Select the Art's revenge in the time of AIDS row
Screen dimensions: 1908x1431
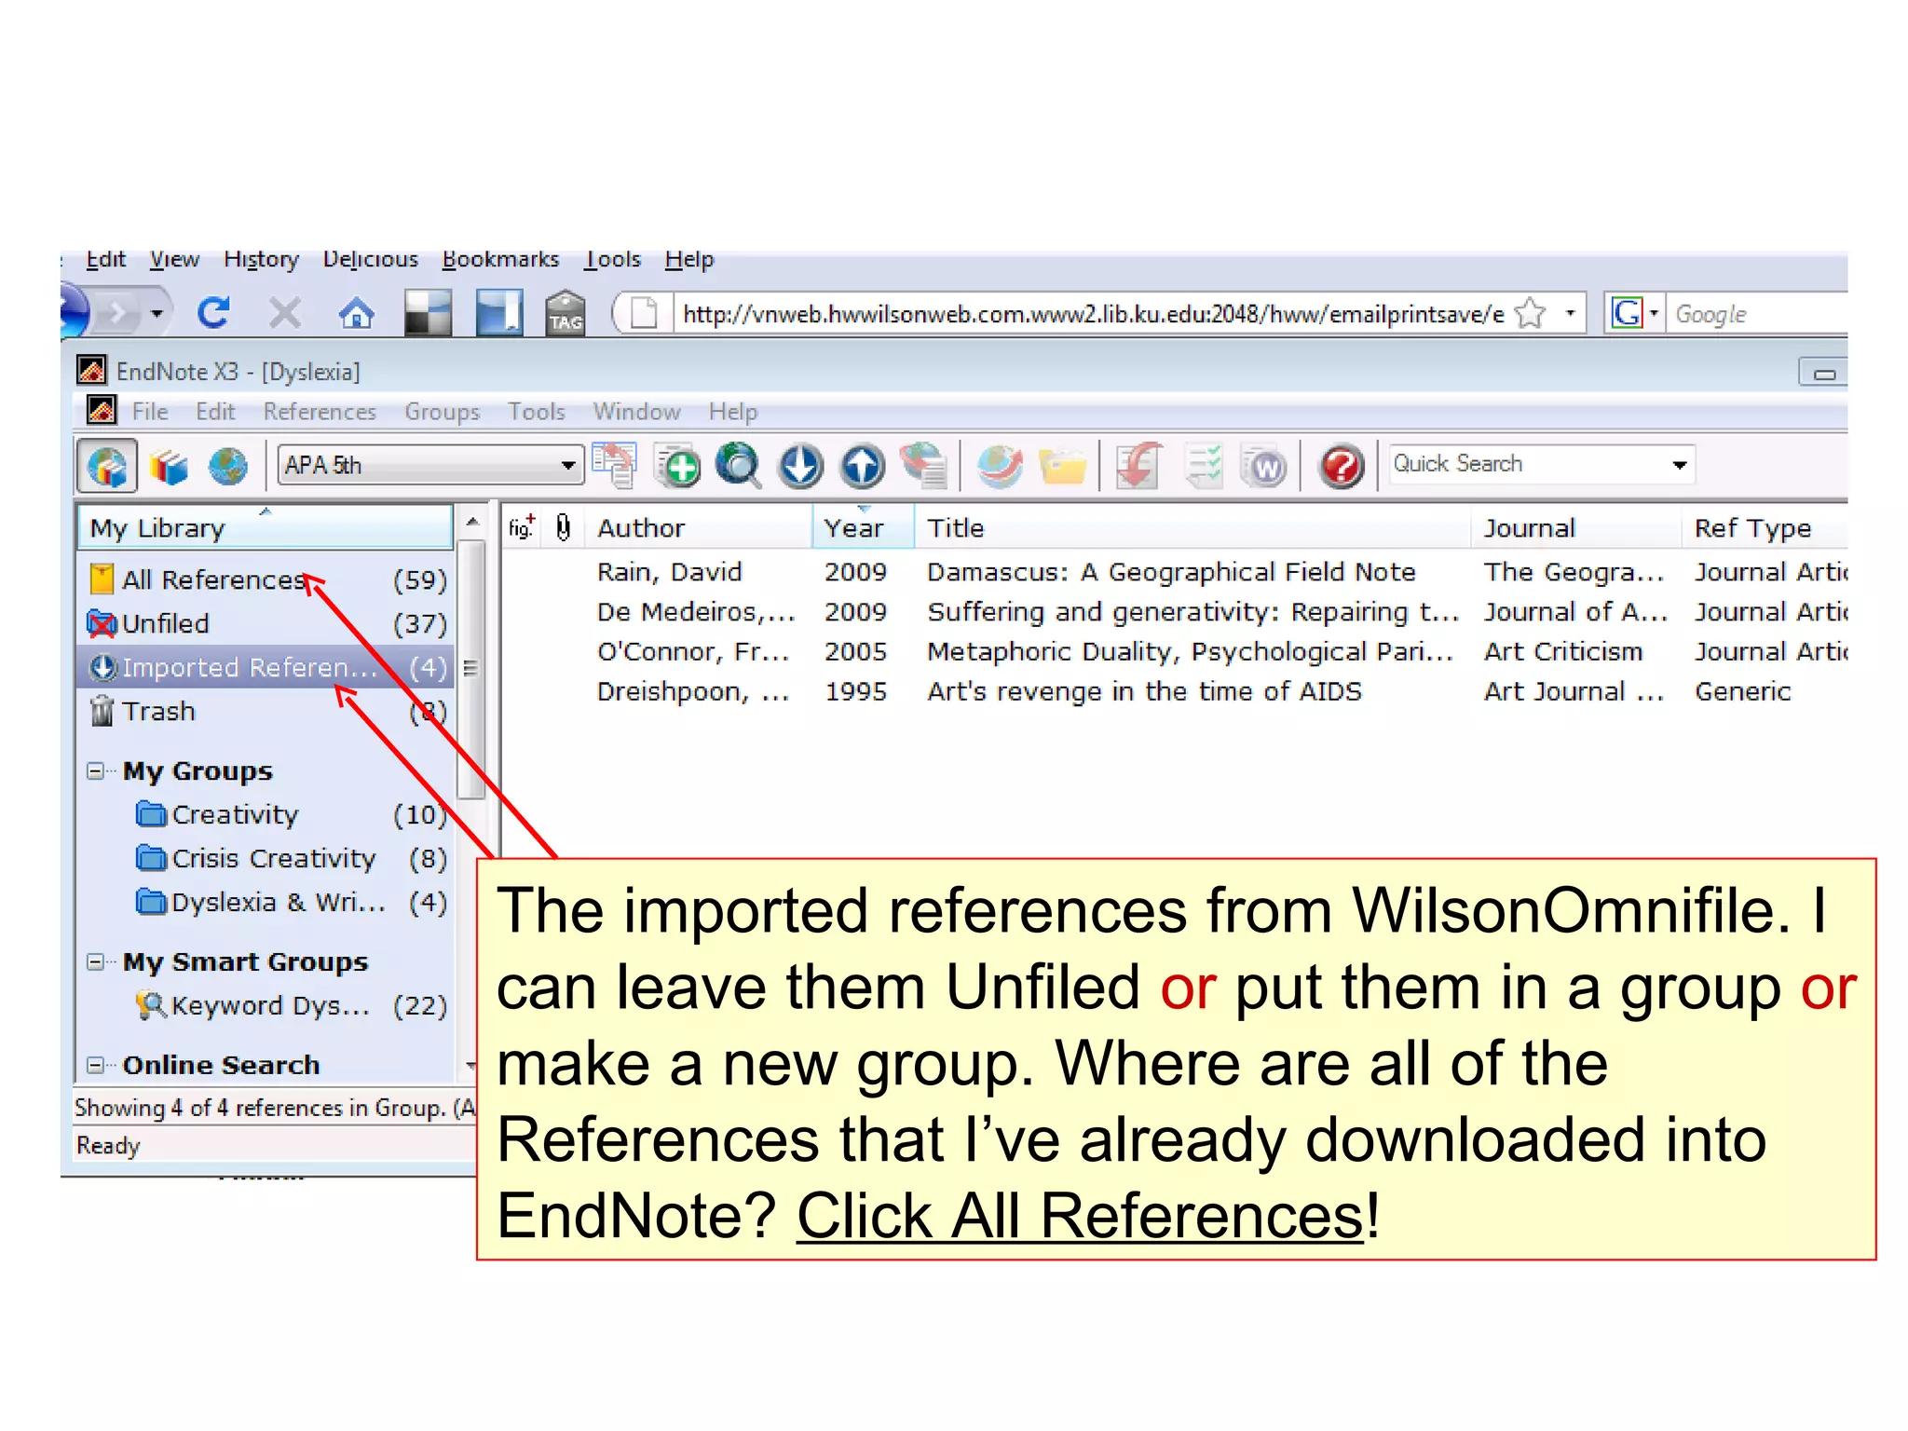click(x=1175, y=691)
